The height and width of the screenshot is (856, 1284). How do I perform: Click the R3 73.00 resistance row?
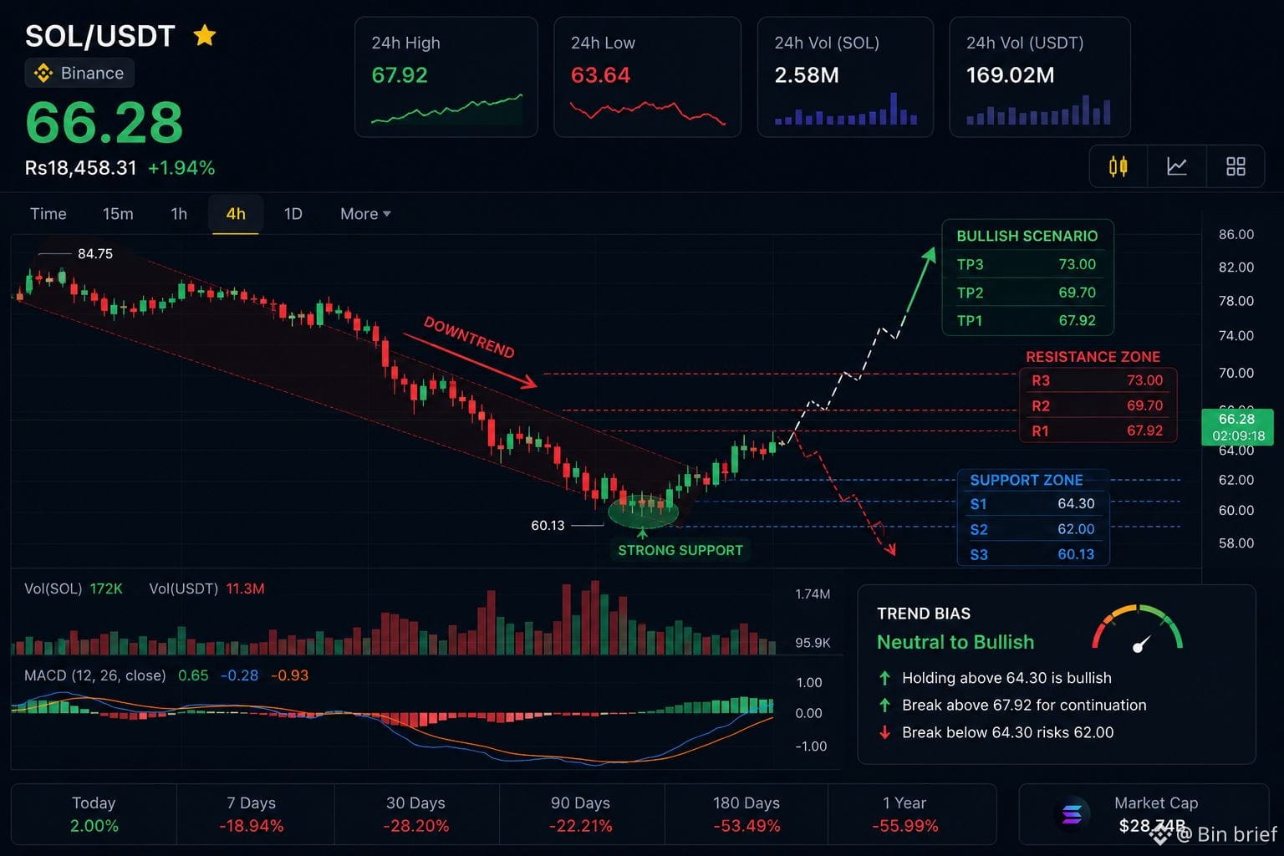(1098, 380)
